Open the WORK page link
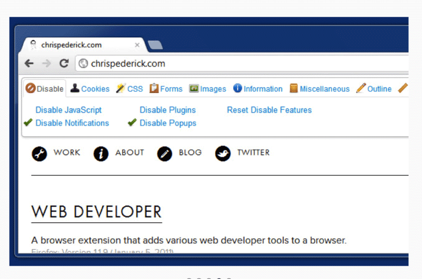Image resolution: width=422 pixels, height=279 pixels. click(67, 153)
